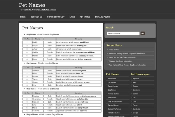Screen dimensions: 175x117
Task: Open Hamster Names in sidebar
Action: point(114,113)
